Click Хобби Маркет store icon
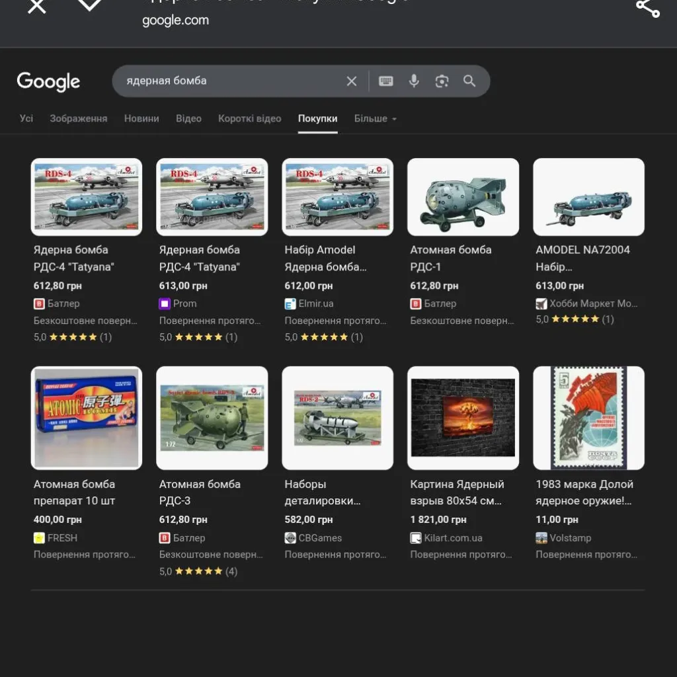Image resolution: width=677 pixels, height=677 pixels. [x=541, y=304]
